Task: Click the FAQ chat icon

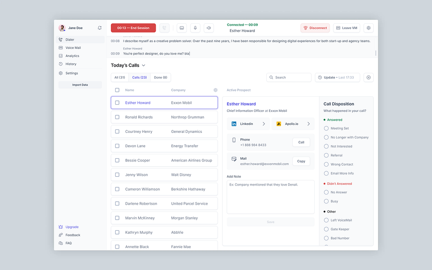Action: [x=61, y=243]
